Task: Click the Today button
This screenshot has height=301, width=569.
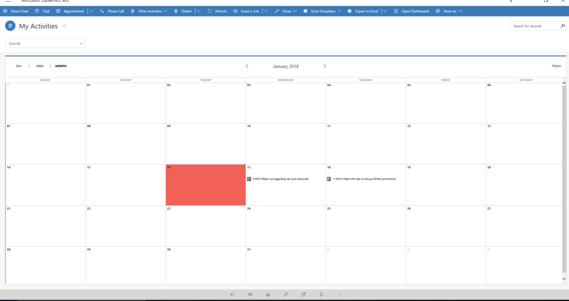Action: (x=556, y=66)
